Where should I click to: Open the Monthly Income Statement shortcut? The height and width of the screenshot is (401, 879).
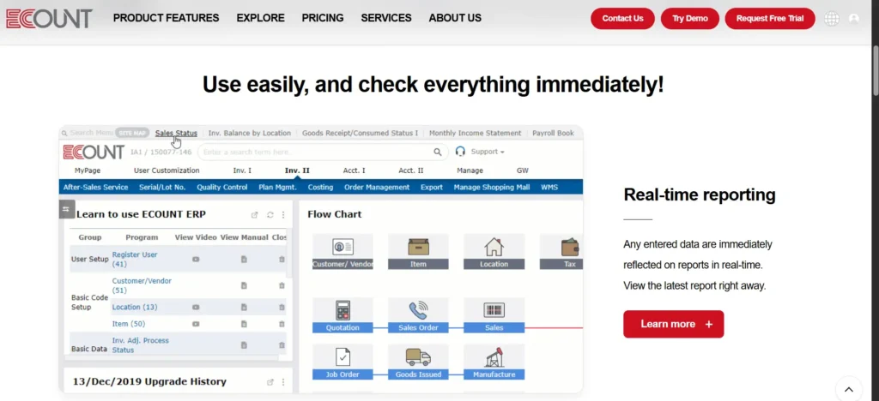pyautogui.click(x=476, y=133)
